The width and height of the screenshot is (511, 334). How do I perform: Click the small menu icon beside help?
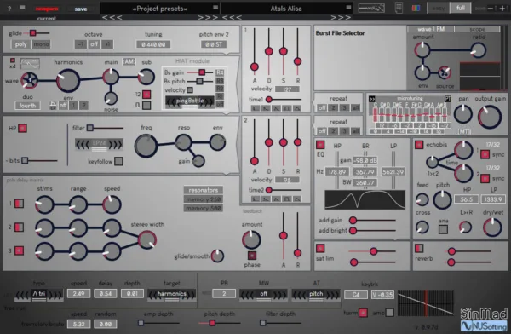(x=22, y=7)
